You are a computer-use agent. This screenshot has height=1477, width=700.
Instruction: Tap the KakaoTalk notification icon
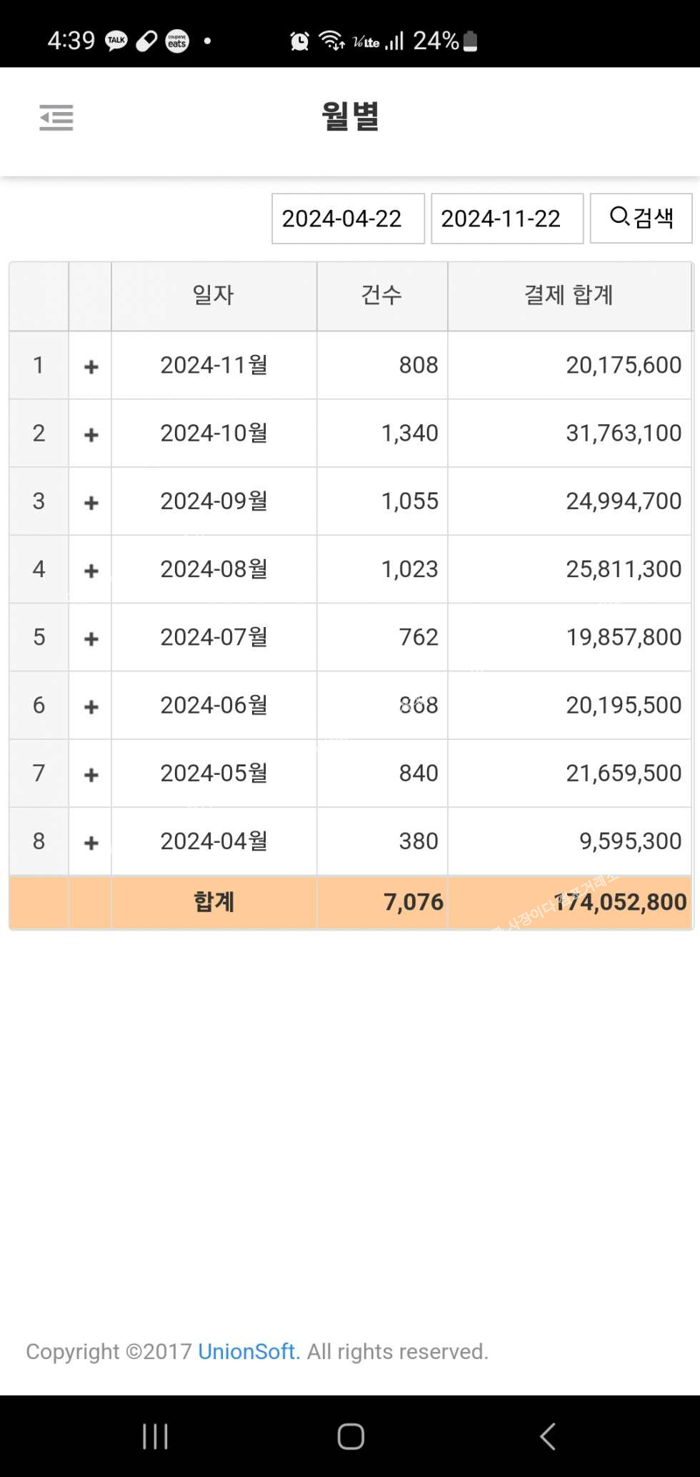point(116,41)
